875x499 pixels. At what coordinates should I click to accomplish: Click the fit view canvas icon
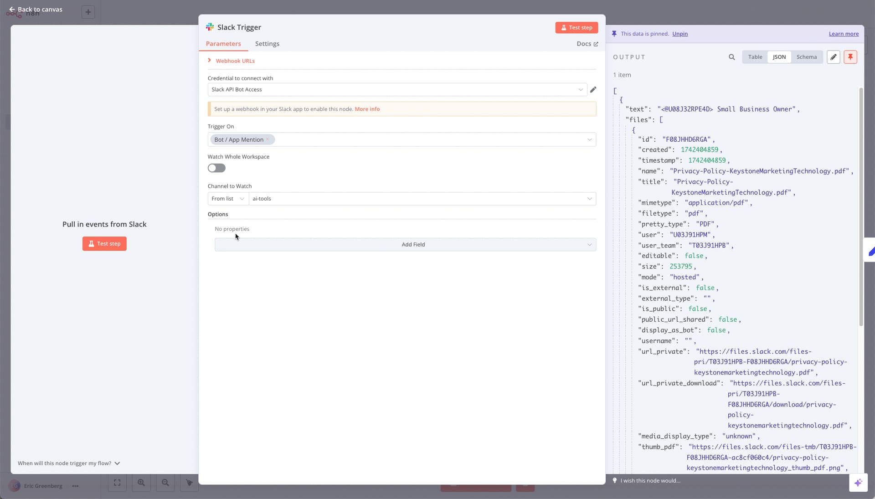point(117,483)
